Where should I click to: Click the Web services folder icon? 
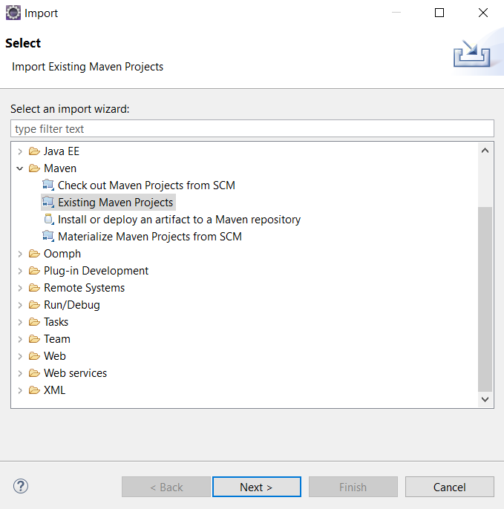[34, 373]
